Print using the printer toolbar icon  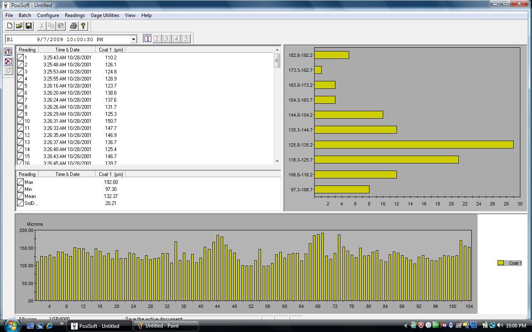click(x=74, y=26)
